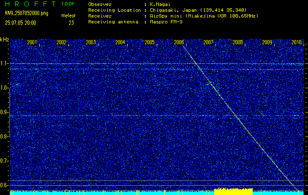Click the yellow signal block in intensity bar

point(234,191)
